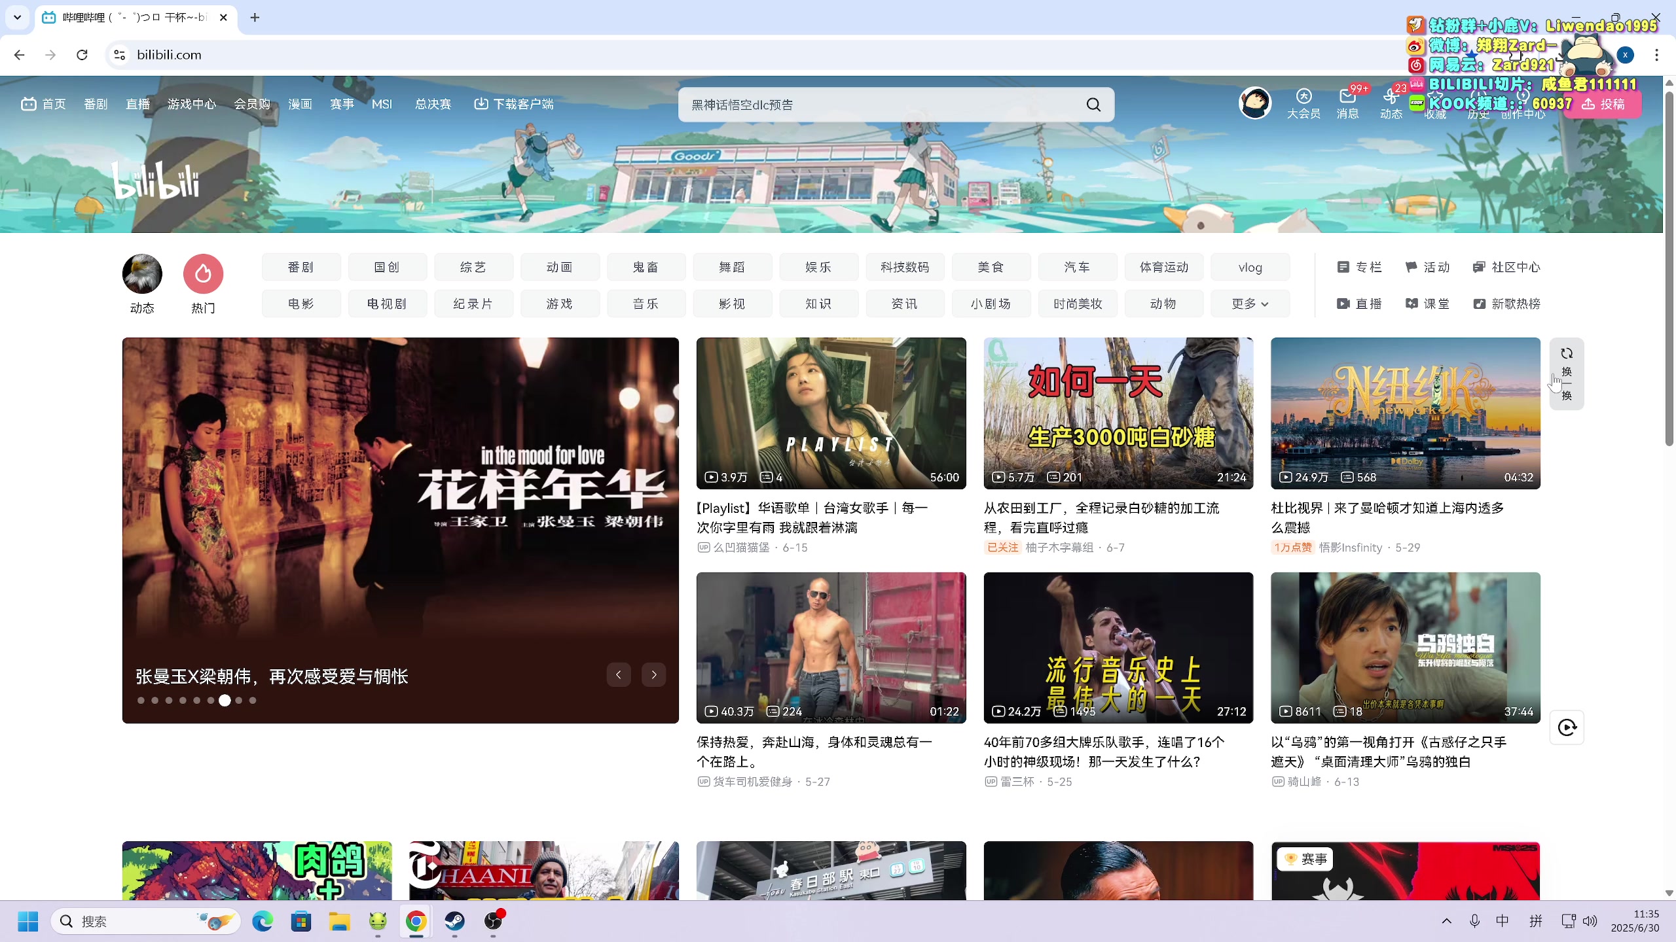Open Steam from the taskbar
This screenshot has height=942, width=1676.
tap(454, 921)
